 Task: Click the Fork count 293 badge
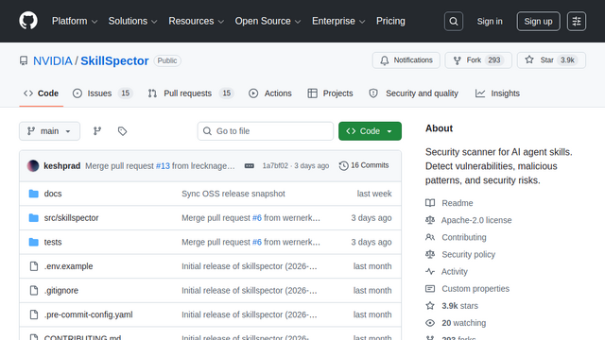tap(494, 60)
